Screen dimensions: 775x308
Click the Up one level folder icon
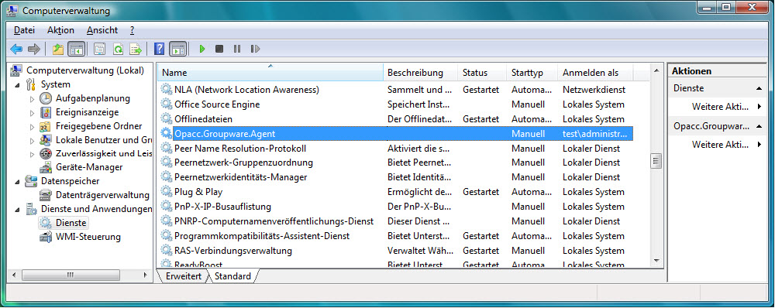(x=58, y=49)
